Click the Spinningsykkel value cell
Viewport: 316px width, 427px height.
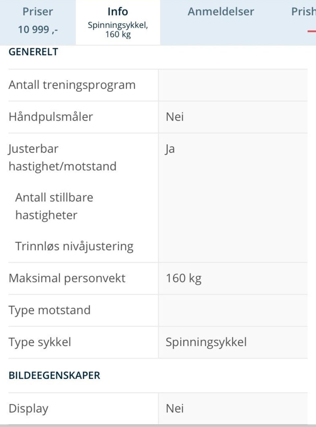click(x=233, y=342)
